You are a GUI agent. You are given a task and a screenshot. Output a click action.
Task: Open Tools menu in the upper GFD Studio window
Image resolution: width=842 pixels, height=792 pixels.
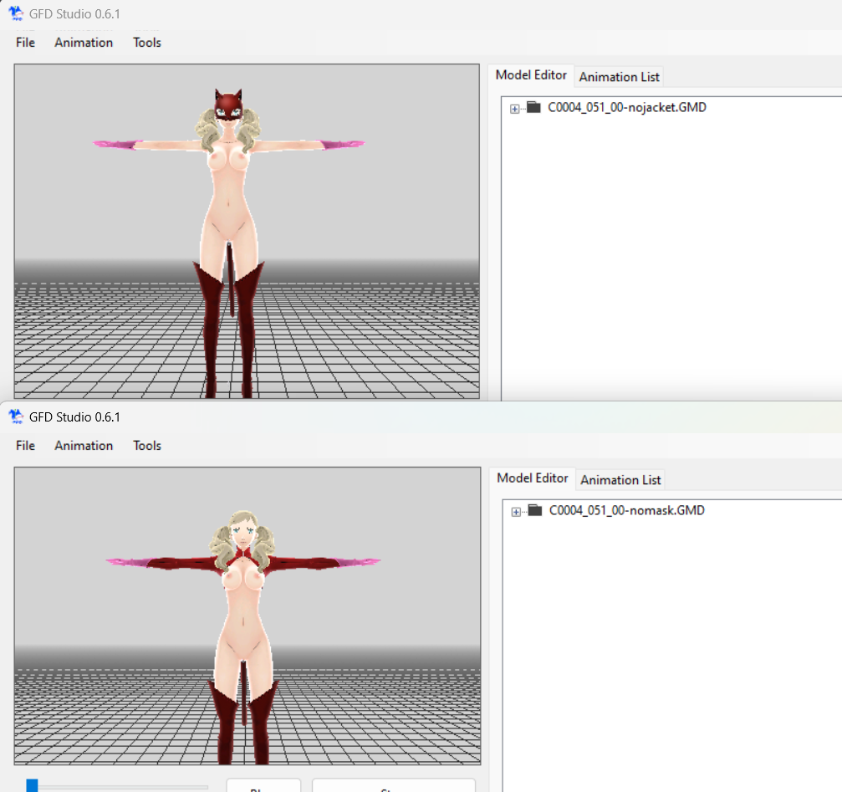(x=147, y=43)
